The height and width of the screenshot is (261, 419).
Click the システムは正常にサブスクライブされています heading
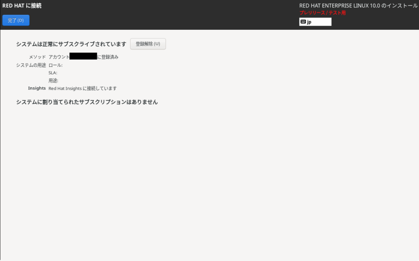71,44
